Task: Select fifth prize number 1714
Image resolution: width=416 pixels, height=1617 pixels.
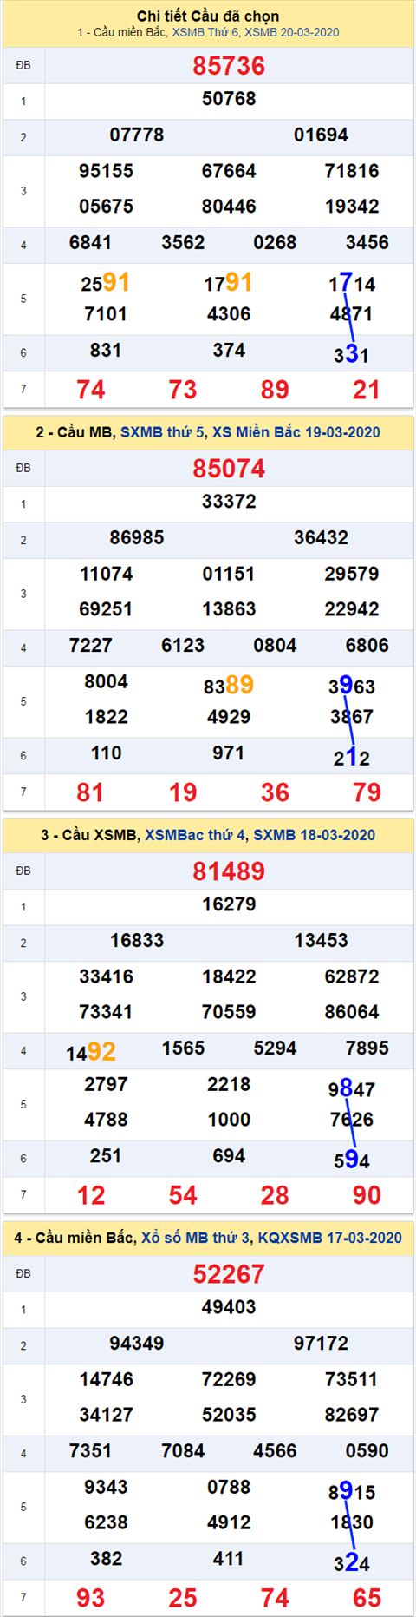Action: 352,284
